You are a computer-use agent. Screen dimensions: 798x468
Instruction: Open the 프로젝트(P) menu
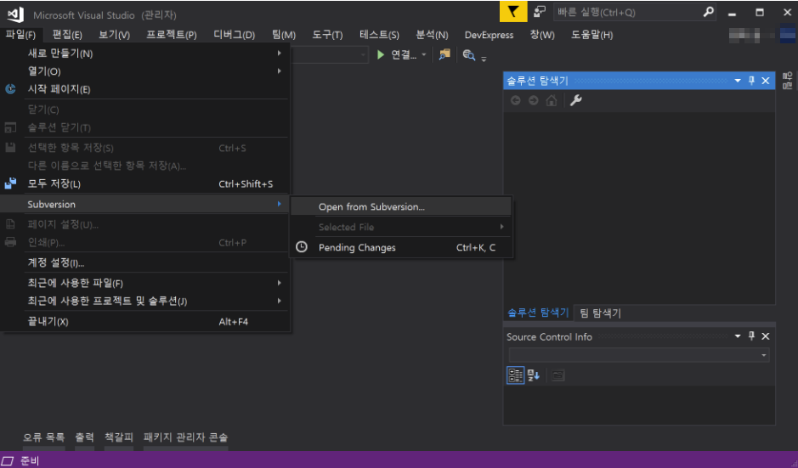[x=172, y=35]
